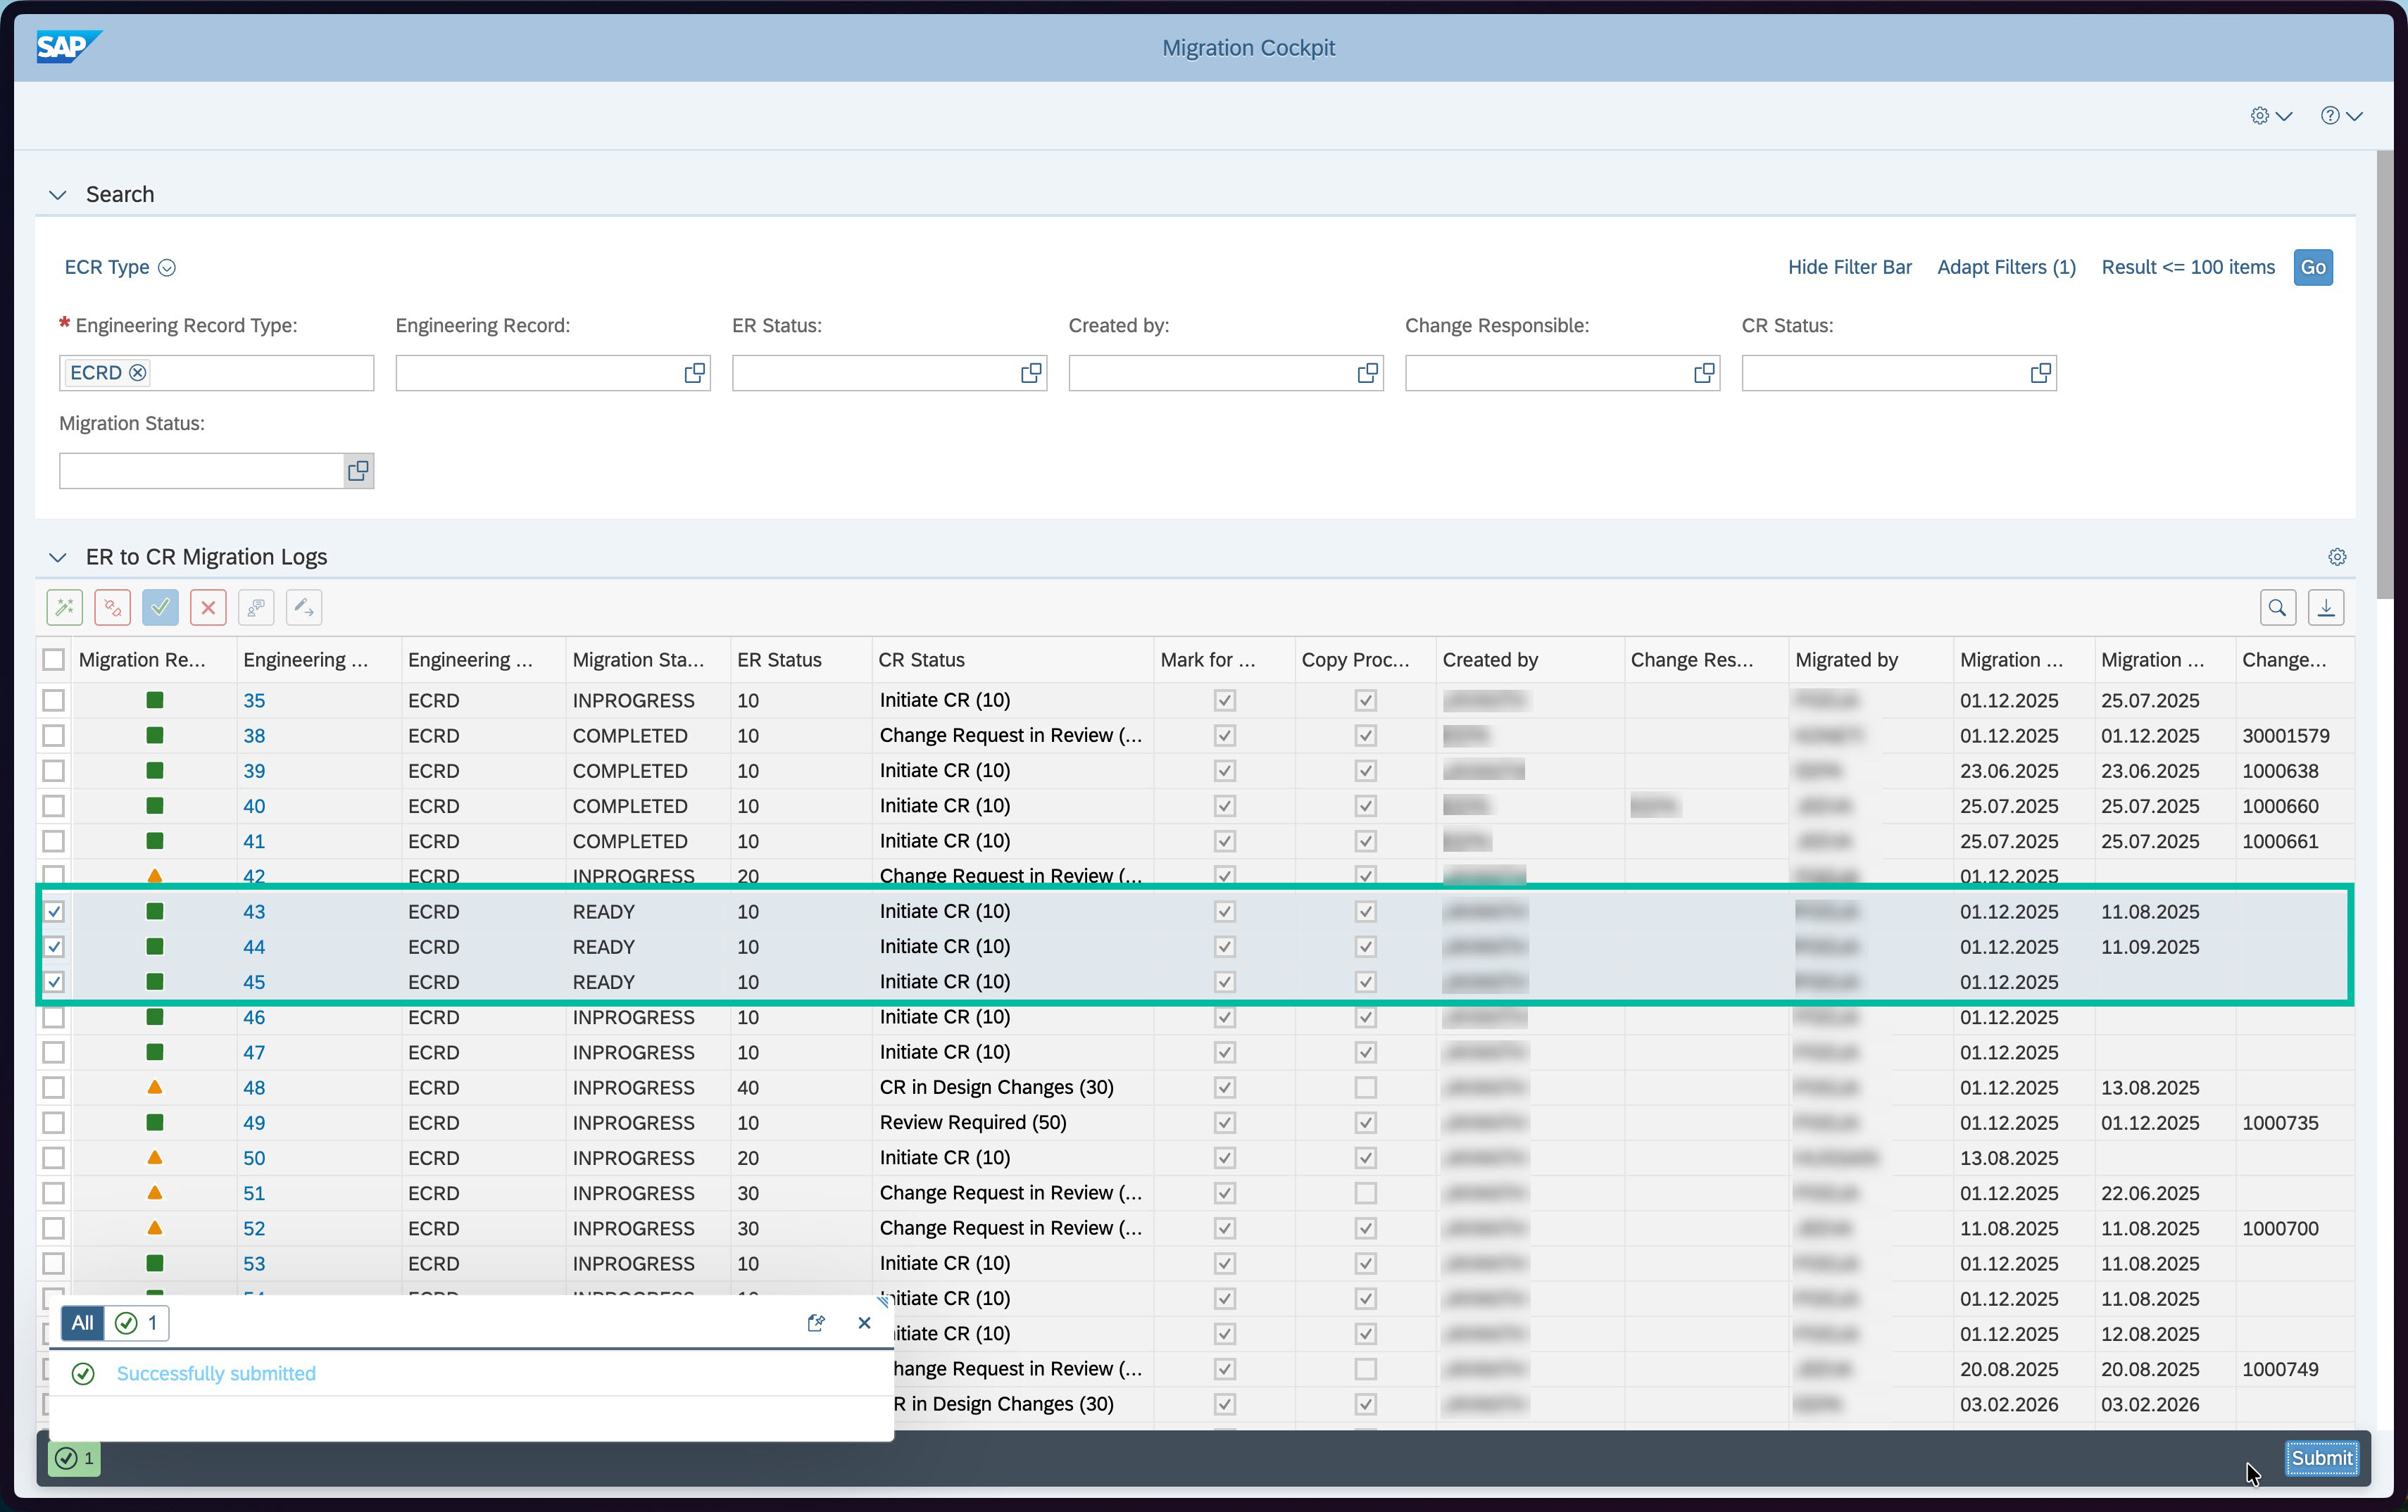Click the green status square in row 47
The width and height of the screenshot is (2408, 1512).
coord(155,1052)
